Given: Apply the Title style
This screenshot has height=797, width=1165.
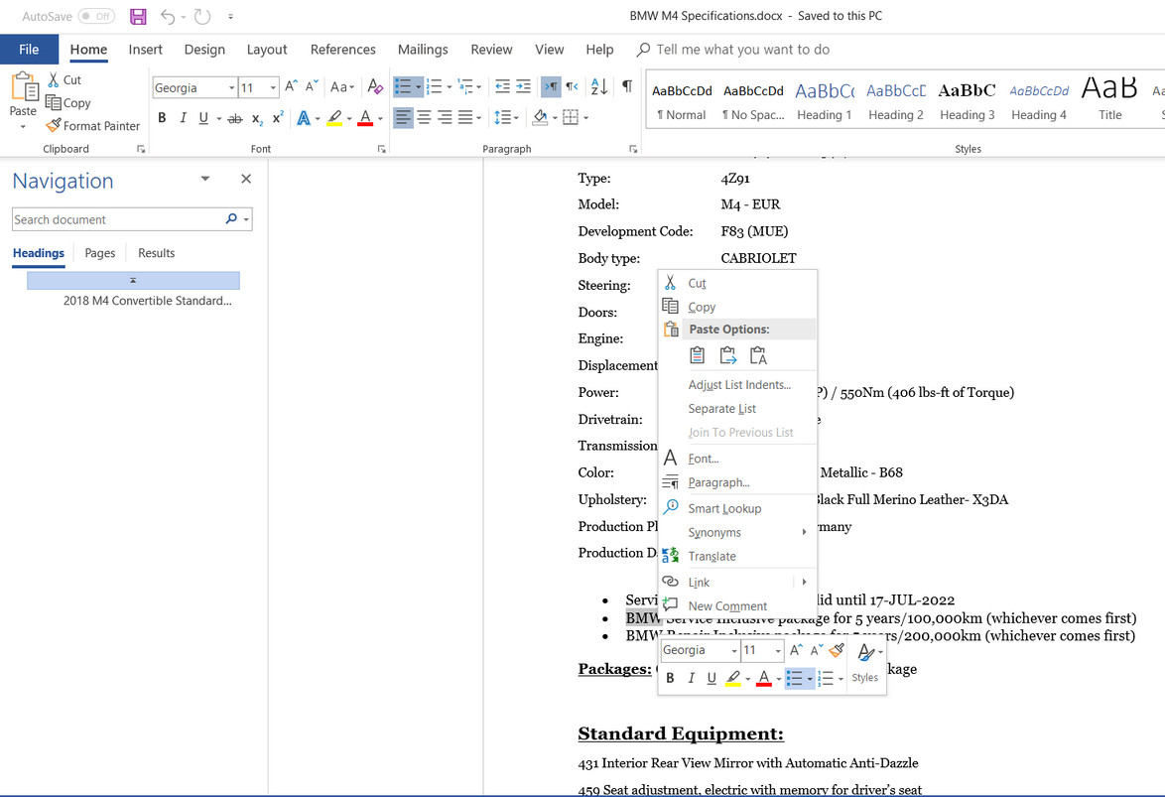Looking at the screenshot, I should (x=1109, y=101).
